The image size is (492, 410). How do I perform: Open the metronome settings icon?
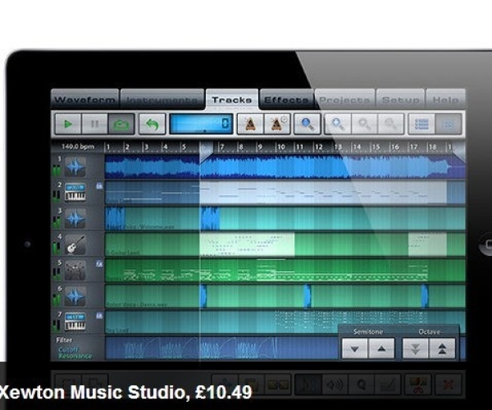pyautogui.click(x=277, y=125)
